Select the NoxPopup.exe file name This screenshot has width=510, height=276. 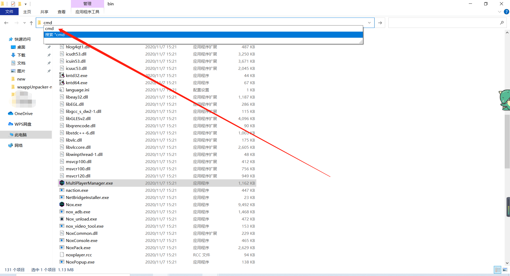click(80, 262)
